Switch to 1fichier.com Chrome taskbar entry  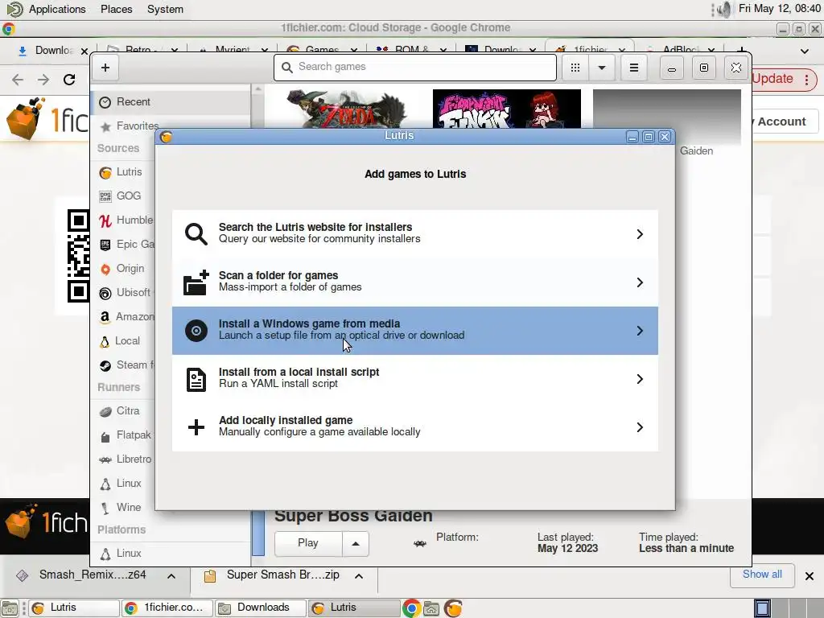click(x=167, y=608)
